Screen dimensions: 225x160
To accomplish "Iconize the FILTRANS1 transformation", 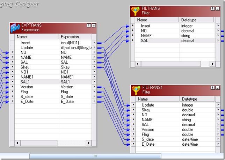I will pyautogui.click(x=218, y=88).
